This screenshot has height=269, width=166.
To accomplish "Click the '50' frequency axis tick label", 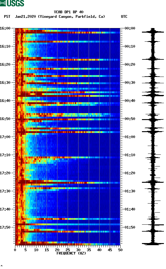I will click(x=120, y=250).
